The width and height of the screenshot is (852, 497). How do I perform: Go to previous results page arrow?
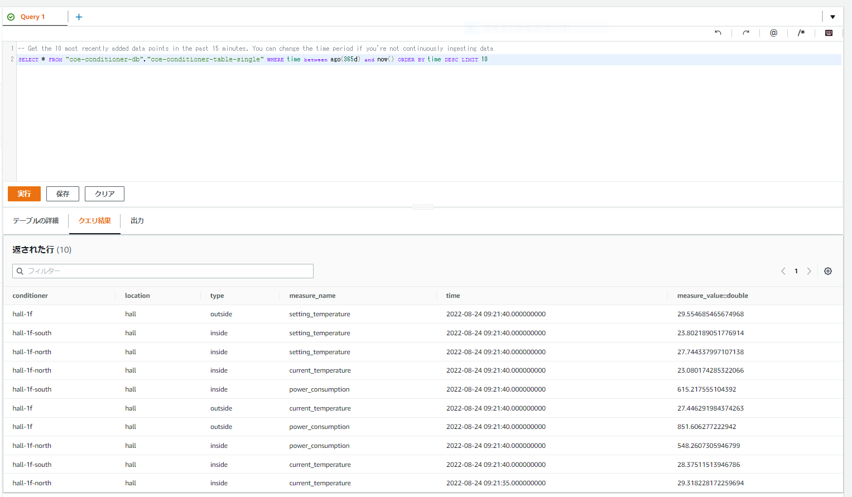click(783, 271)
